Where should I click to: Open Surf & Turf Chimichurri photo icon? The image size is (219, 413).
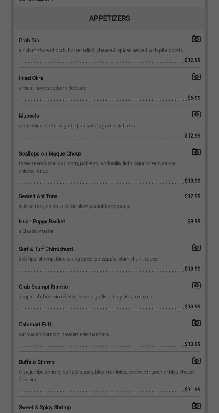(196, 247)
